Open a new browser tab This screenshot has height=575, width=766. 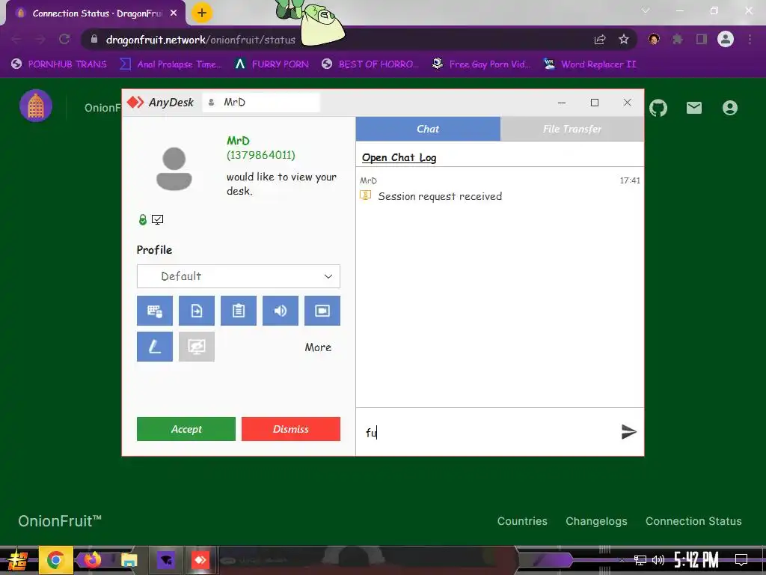(x=202, y=13)
